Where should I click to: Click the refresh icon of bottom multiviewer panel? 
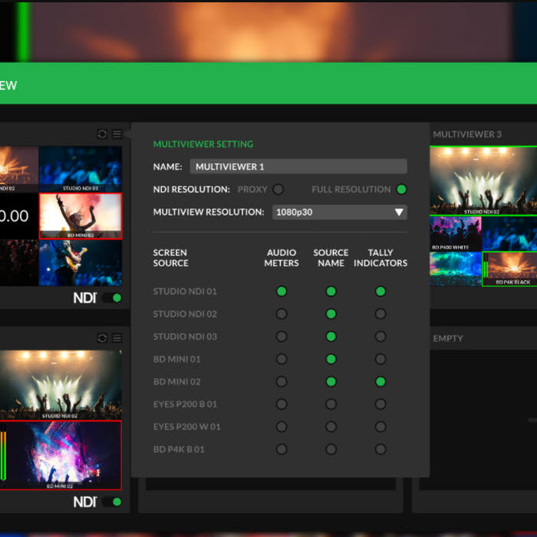102,338
